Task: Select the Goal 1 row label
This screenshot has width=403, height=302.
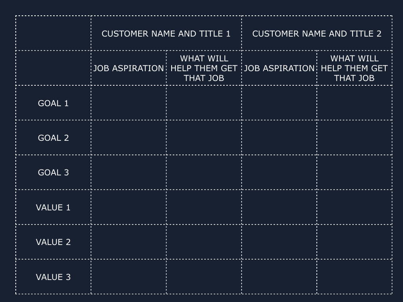Action: pyautogui.click(x=53, y=103)
